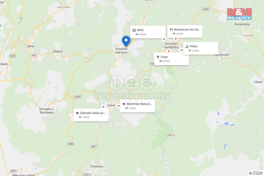The height and width of the screenshot is (176, 264).
Task: Open the MHD 4 min info card
Action: (x=148, y=32)
